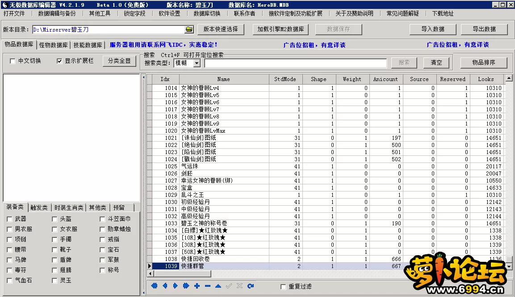This screenshot has height=297, width=515.
Task: Check the 灵玉 category
Action: point(54,281)
